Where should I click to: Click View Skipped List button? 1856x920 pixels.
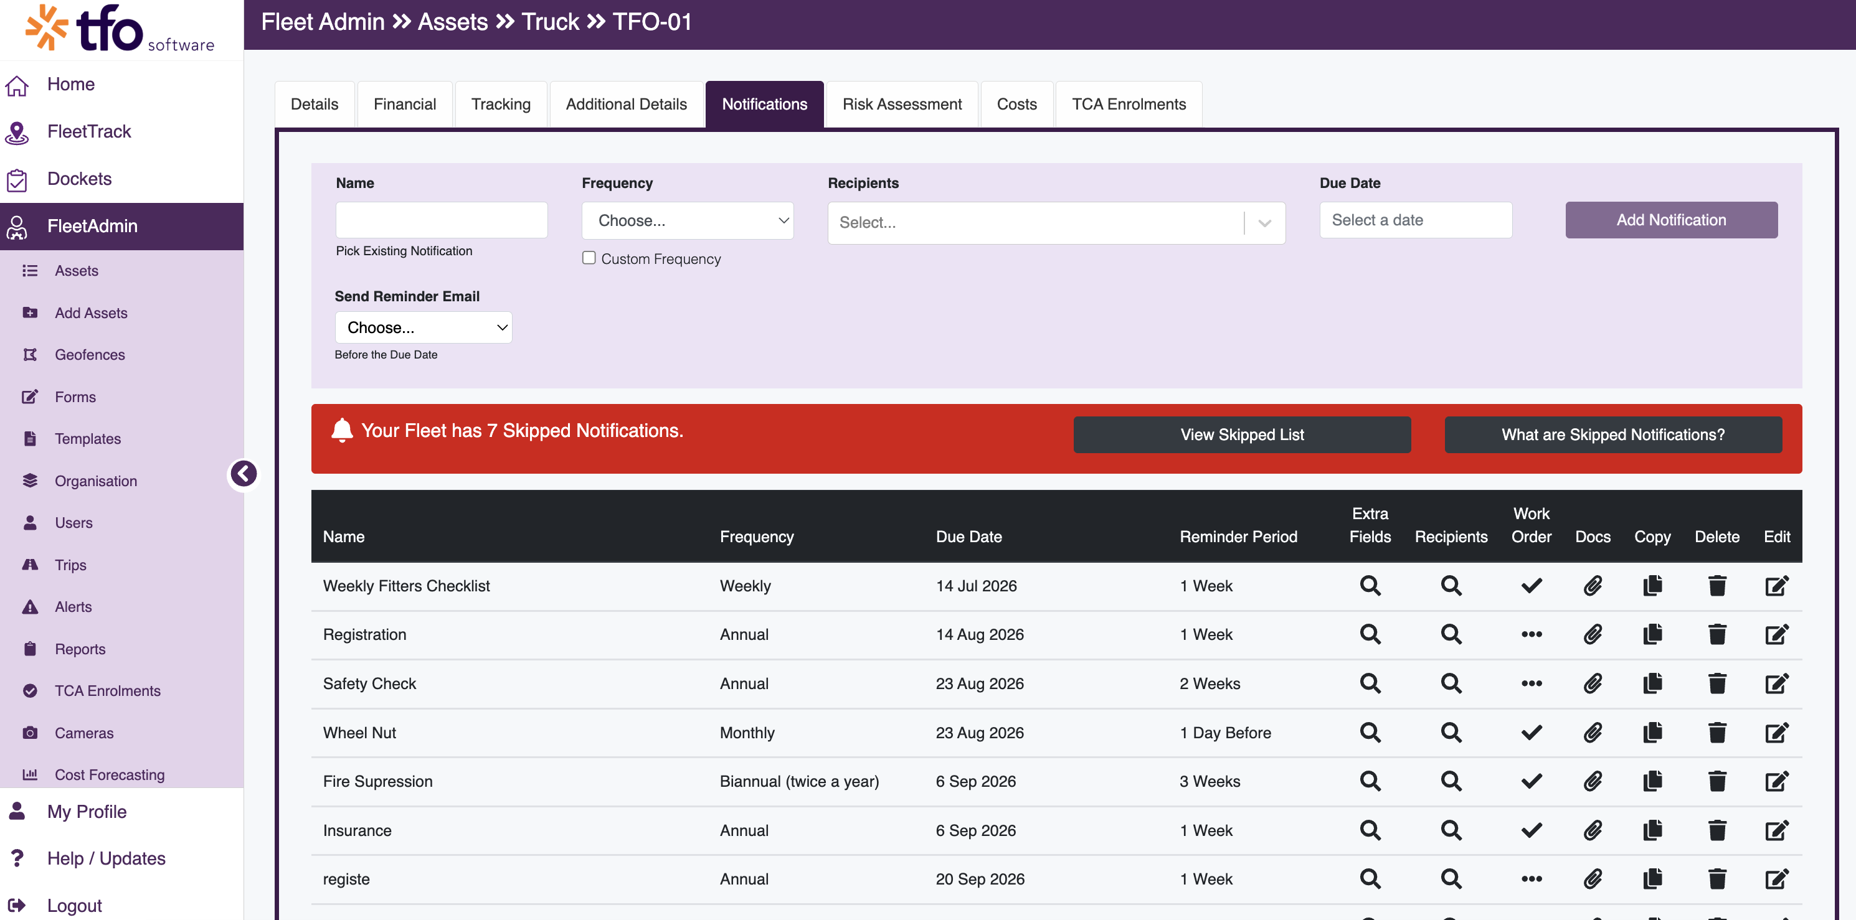[1241, 434]
